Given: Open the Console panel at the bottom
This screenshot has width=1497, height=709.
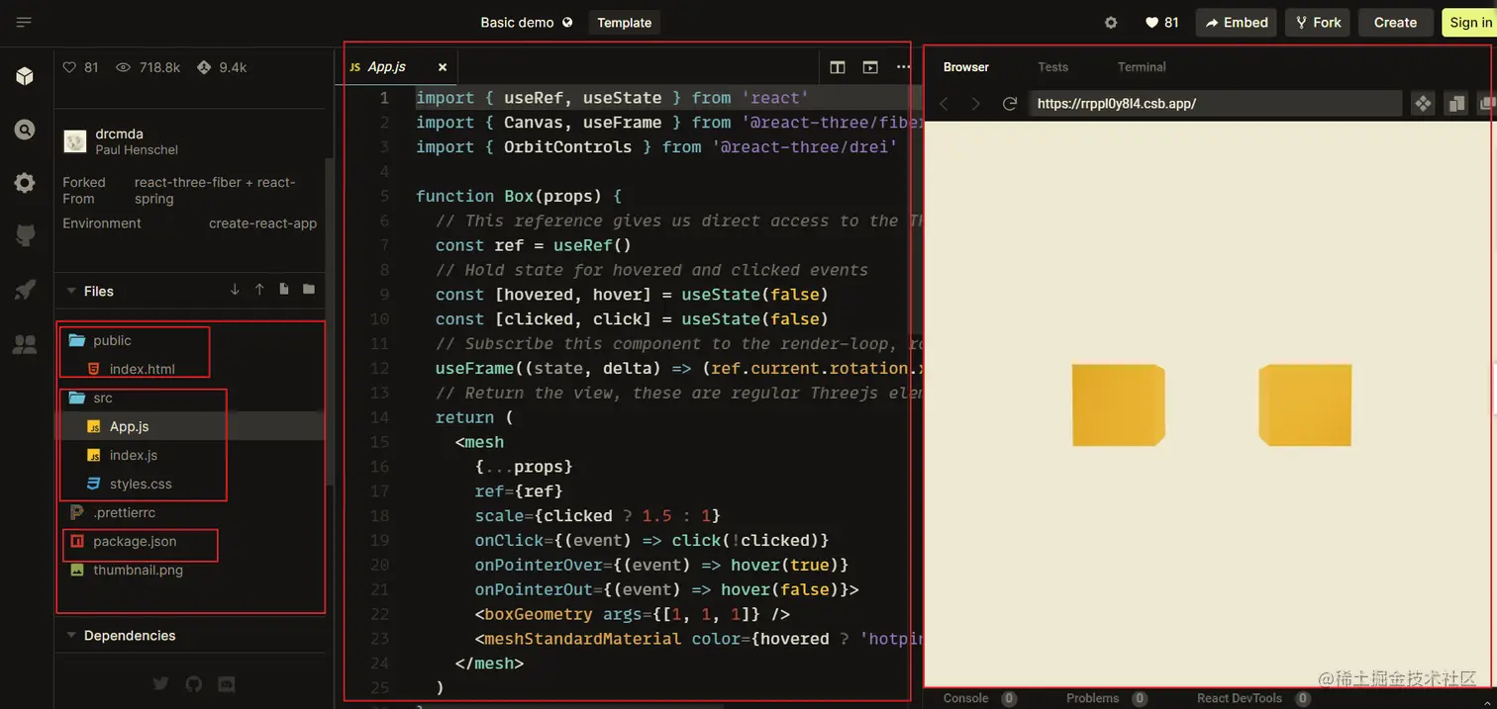Looking at the screenshot, I should [979, 698].
